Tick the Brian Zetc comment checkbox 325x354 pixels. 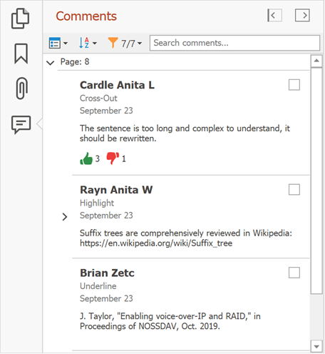(x=294, y=273)
